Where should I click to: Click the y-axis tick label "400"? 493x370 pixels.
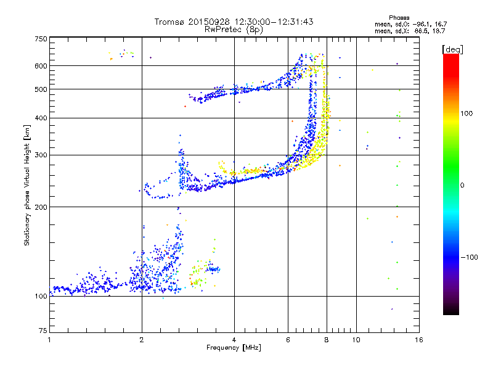[41, 118]
